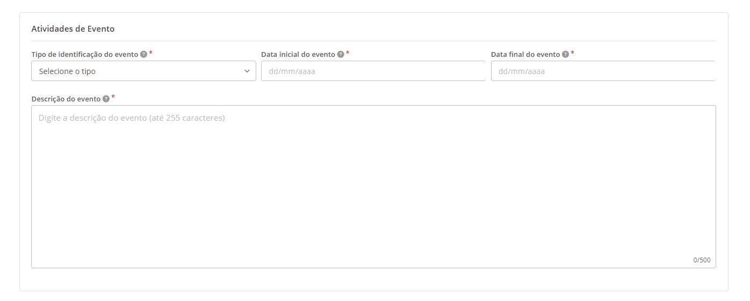Open the Selecione o tipo dropdown
This screenshot has width=750, height=301.
134,71
